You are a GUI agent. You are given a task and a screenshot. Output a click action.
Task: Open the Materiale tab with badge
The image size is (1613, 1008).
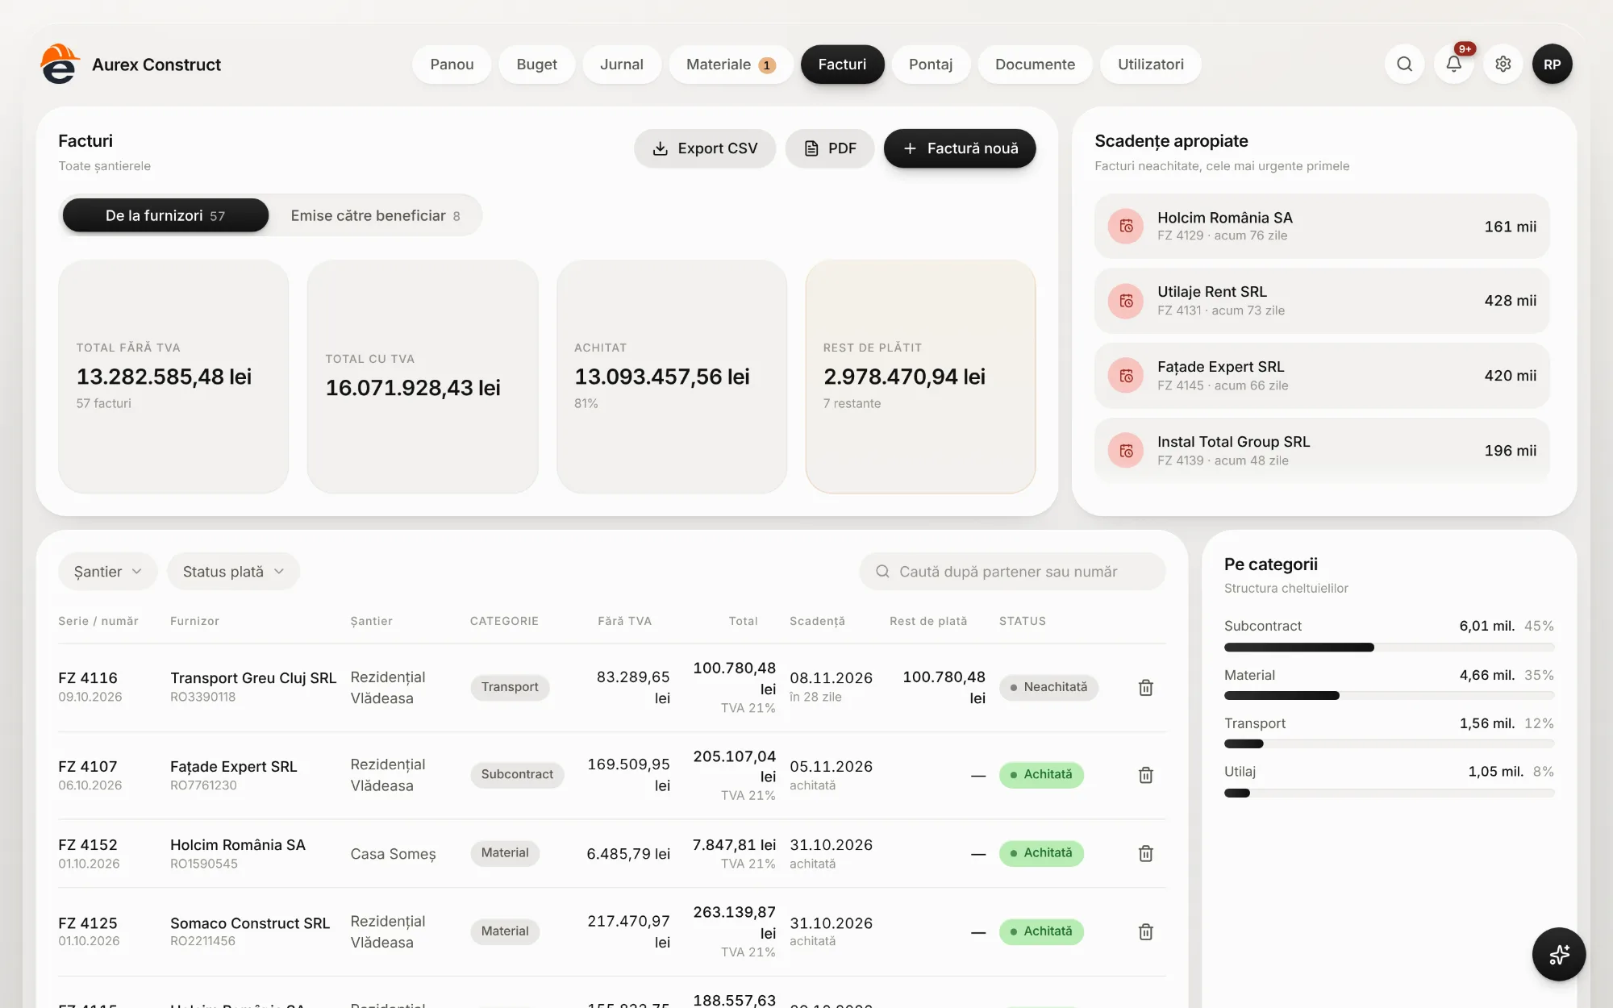730,64
